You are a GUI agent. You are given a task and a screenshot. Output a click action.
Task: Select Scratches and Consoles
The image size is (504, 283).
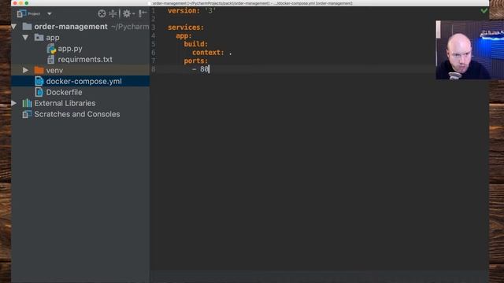[x=77, y=114]
